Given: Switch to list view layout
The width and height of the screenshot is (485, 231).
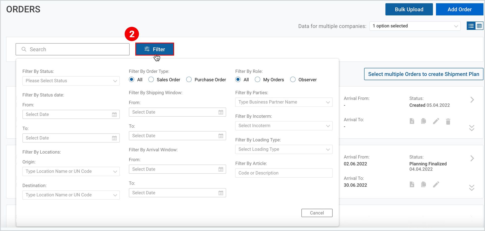Looking at the screenshot, I should coord(471,26).
